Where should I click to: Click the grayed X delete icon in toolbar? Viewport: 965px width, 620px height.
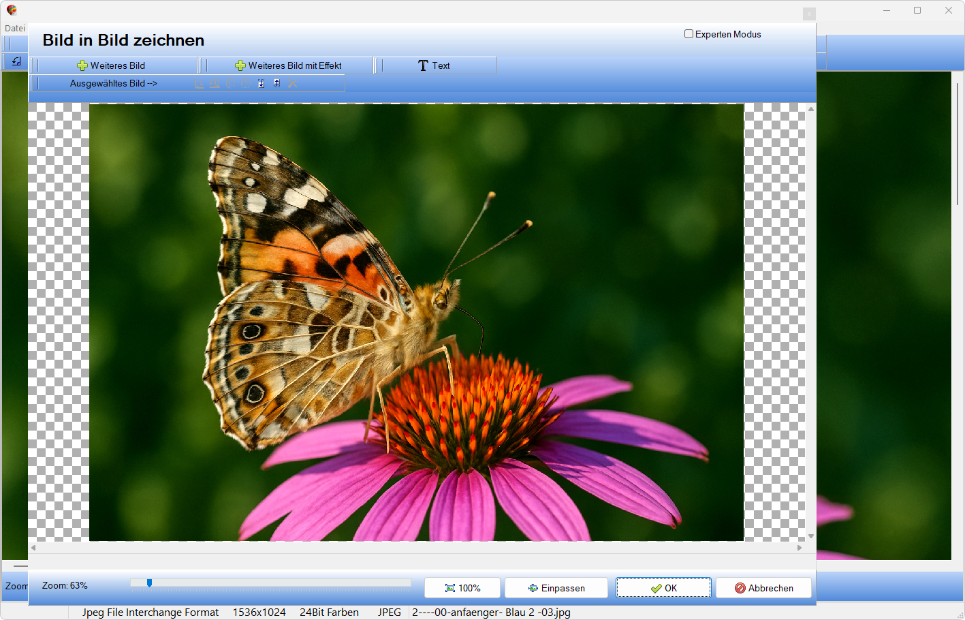pos(293,83)
